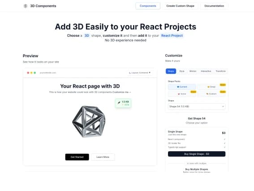Image resolution: width=254 pixels, height=191 pixels.
Task: Click the chevron arrow of Shape selector
Action: point(223,106)
